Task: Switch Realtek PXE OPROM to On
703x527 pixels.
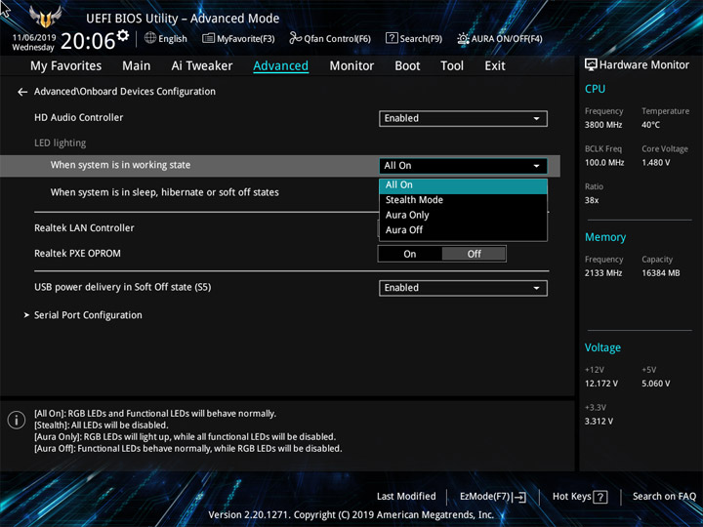Action: click(410, 254)
